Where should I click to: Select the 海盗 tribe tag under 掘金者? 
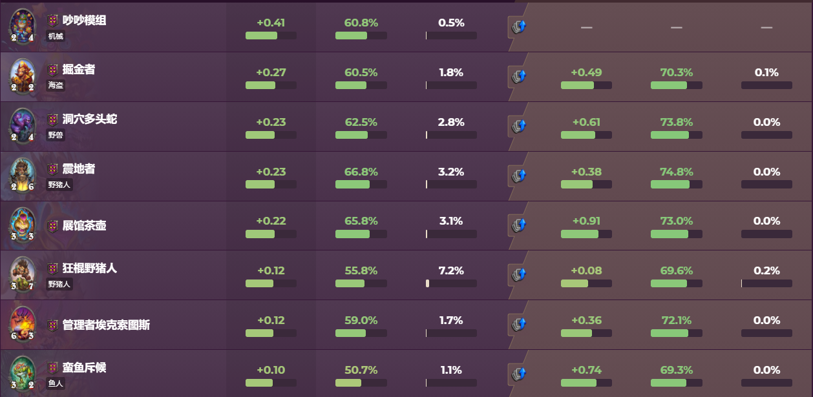(x=56, y=85)
